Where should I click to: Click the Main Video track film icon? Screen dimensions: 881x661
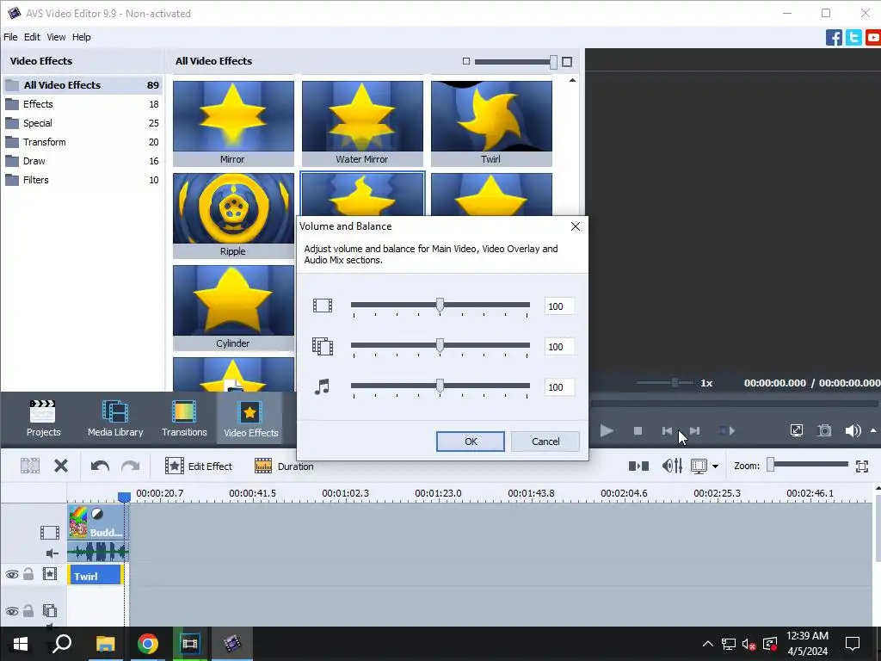(49, 532)
